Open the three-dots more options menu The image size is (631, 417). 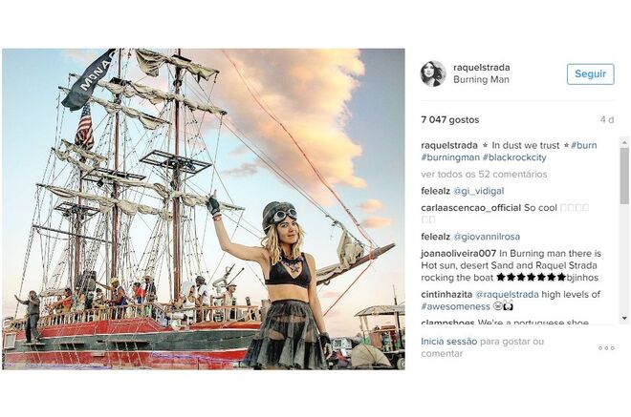pos(606,348)
